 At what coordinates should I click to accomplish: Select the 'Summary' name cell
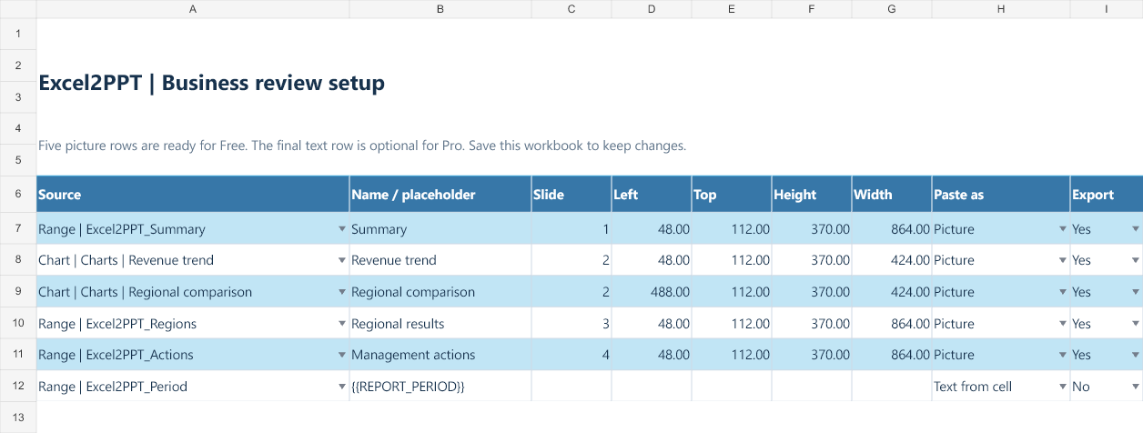tap(440, 229)
